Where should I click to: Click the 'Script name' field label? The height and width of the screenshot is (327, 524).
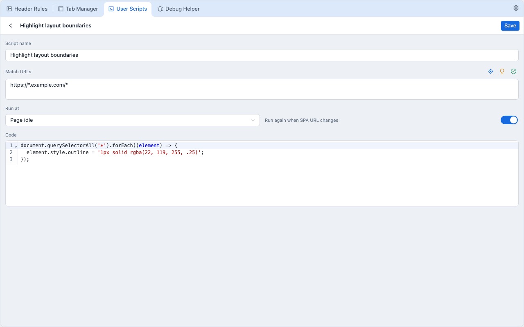click(x=18, y=43)
